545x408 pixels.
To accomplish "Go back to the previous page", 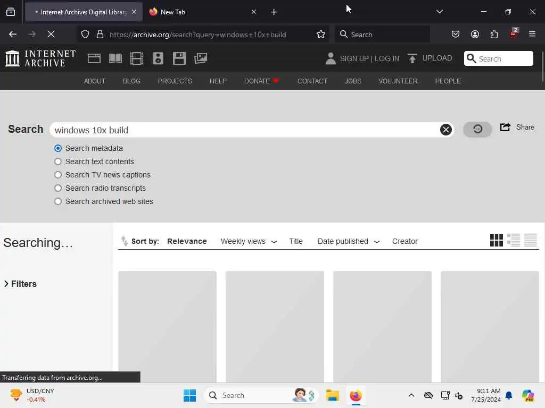I will coord(13,34).
